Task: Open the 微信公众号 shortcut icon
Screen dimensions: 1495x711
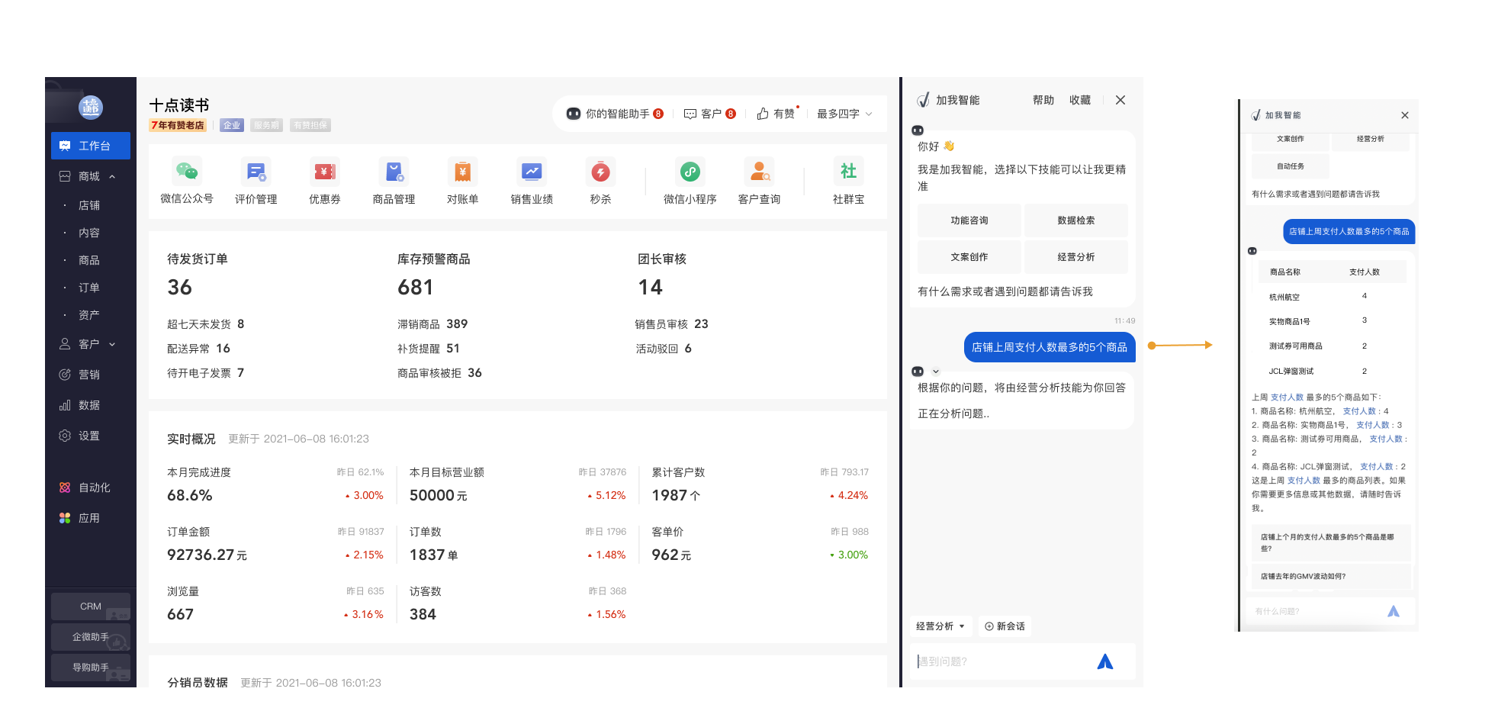Action: [186, 172]
